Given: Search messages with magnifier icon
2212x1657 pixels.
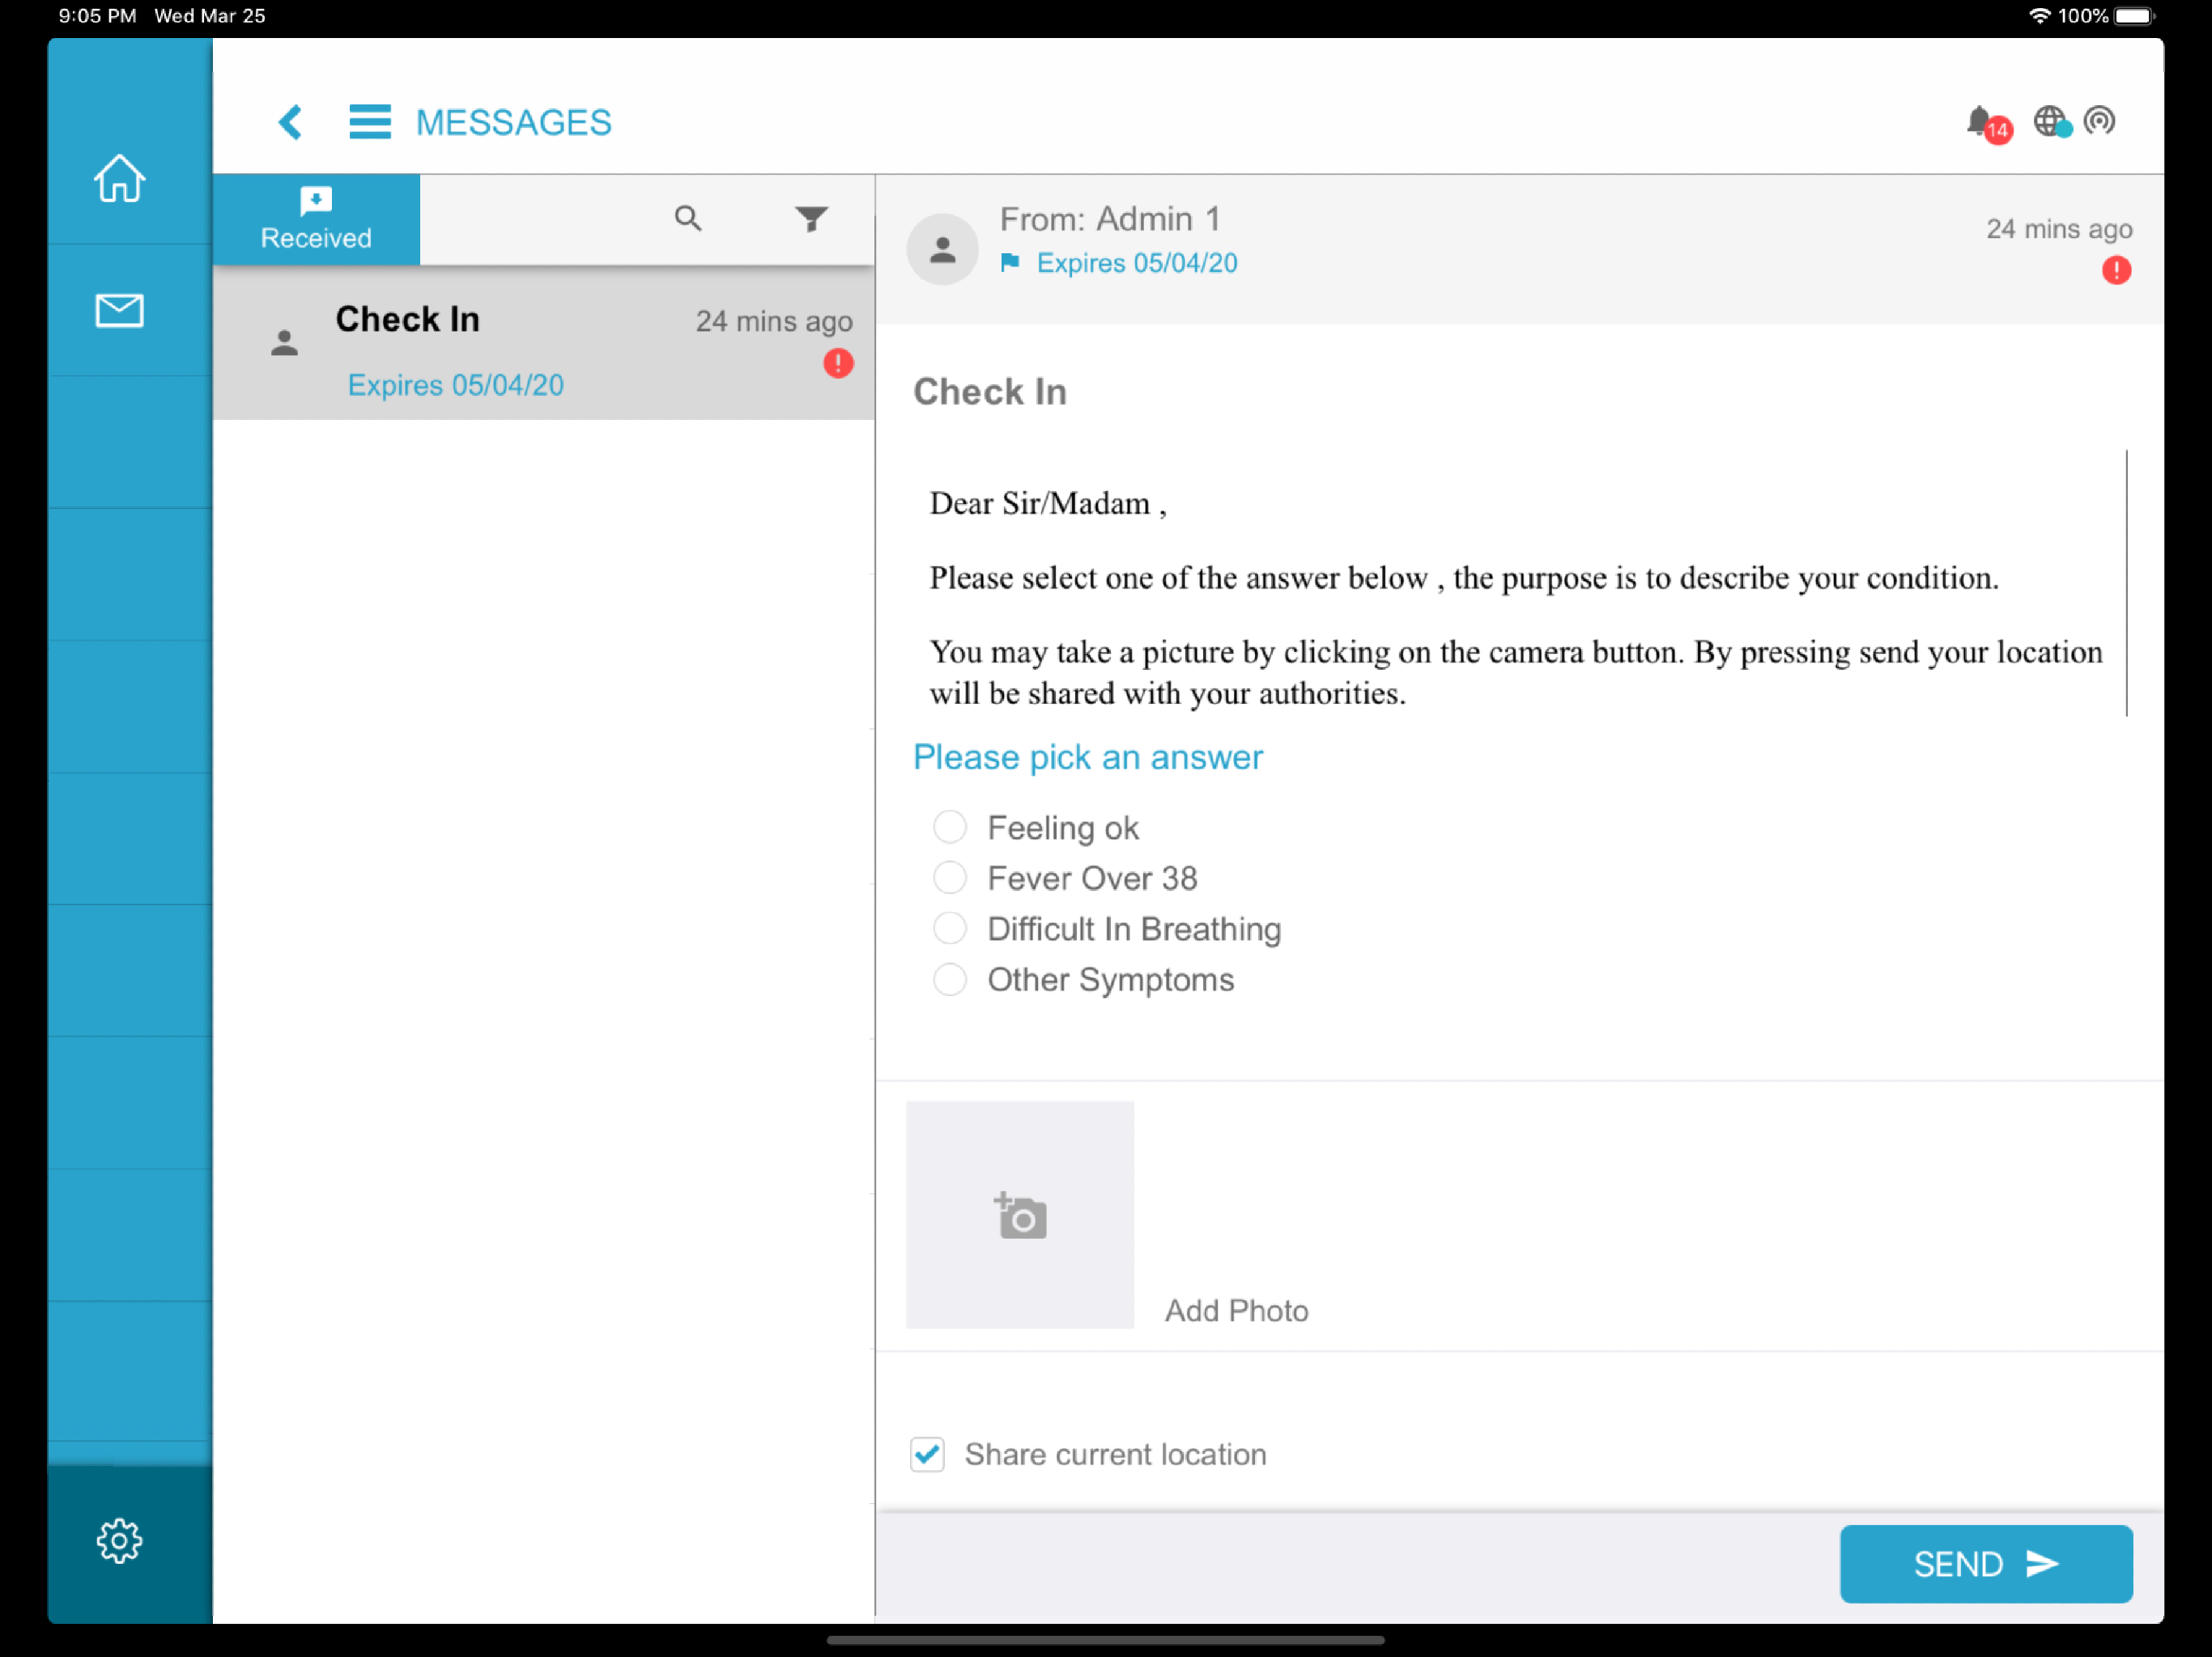Looking at the screenshot, I should pos(687,218).
